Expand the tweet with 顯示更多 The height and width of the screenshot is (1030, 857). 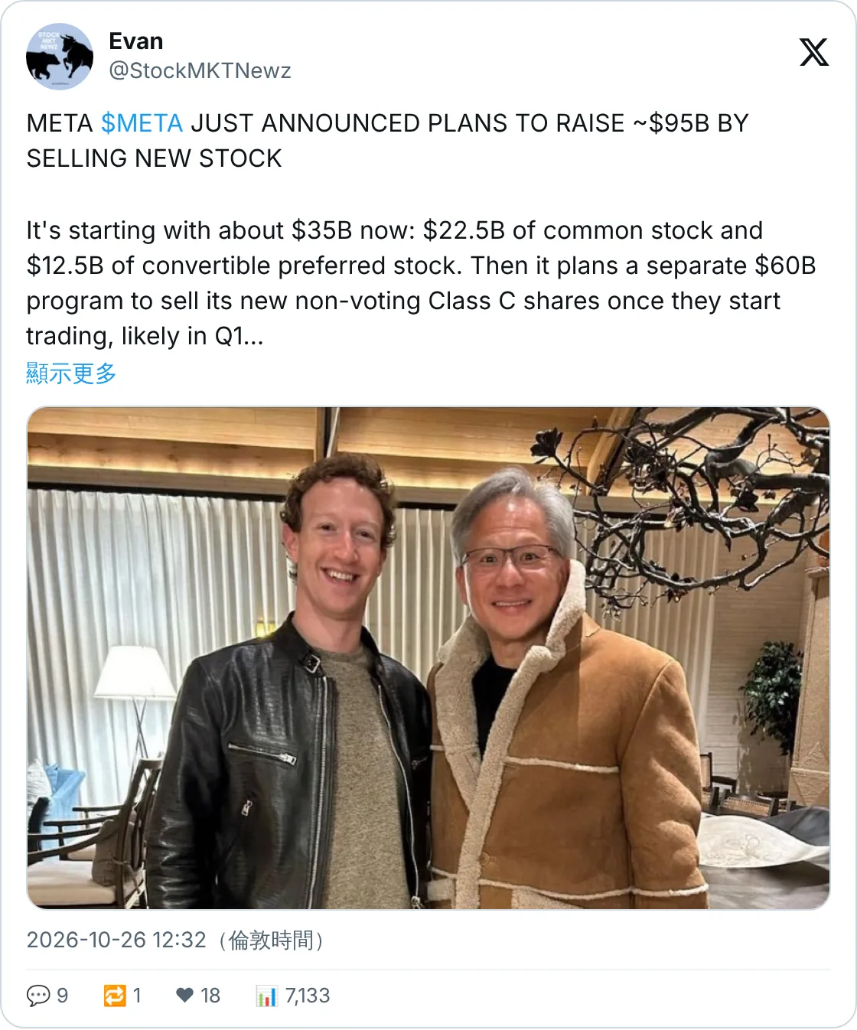(71, 373)
